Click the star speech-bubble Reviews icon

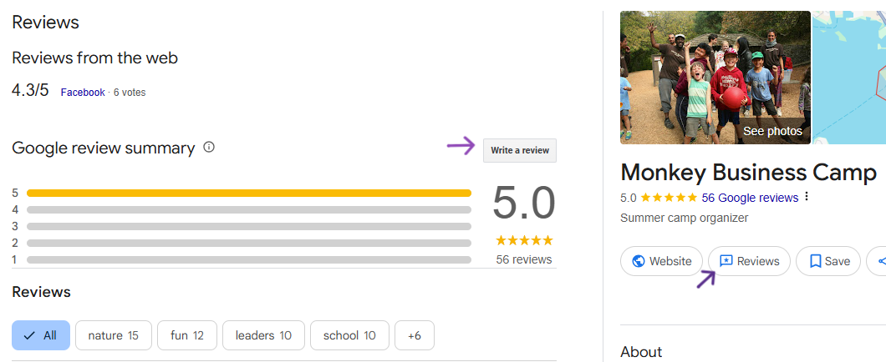click(726, 261)
